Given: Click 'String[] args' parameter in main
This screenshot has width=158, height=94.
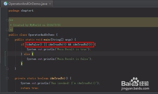Looking at the screenshot, I should [61, 40].
